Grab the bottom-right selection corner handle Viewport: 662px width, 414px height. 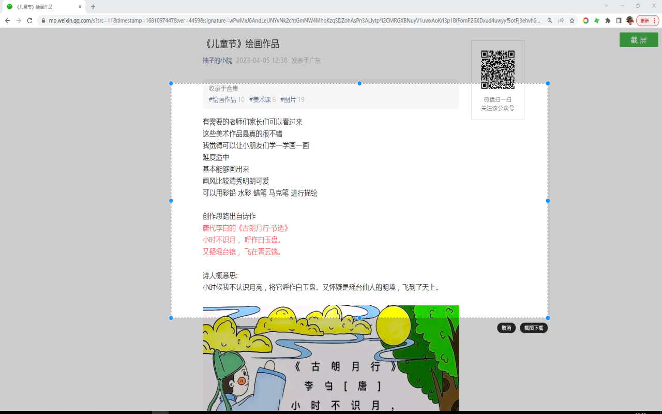pyautogui.click(x=548, y=318)
